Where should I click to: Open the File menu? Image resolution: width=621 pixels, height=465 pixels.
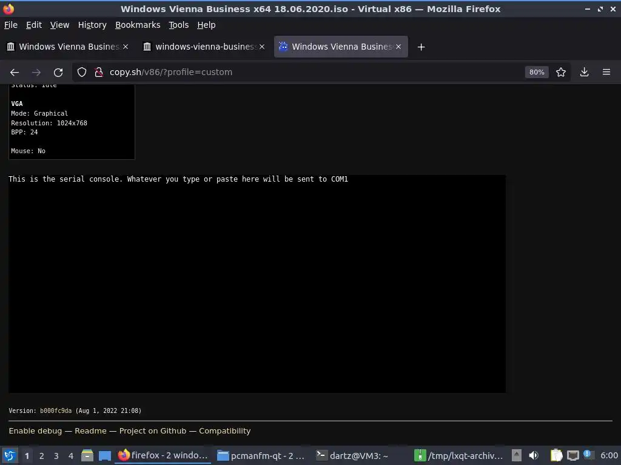click(x=11, y=25)
